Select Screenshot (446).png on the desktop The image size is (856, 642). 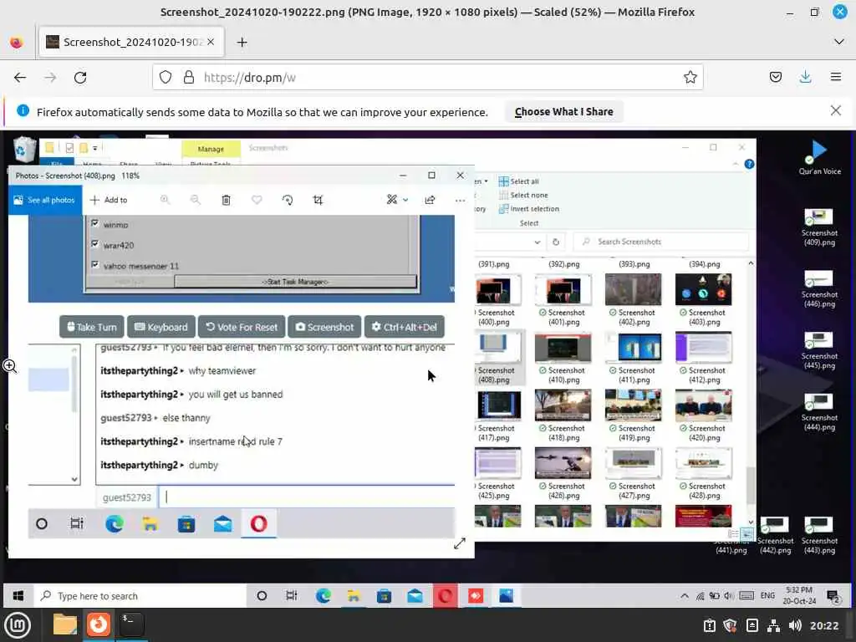pos(819,289)
